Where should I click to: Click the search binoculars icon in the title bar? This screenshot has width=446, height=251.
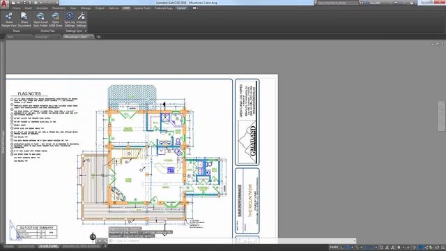[362, 3]
